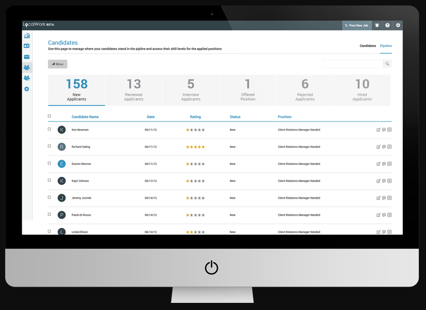Select the 1 Offered Position tab
Image resolution: width=426 pixels, height=310 pixels.
click(248, 90)
